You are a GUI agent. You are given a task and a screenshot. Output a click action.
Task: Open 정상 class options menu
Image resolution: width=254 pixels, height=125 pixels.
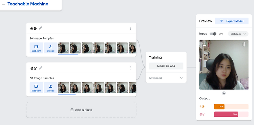tap(131, 68)
